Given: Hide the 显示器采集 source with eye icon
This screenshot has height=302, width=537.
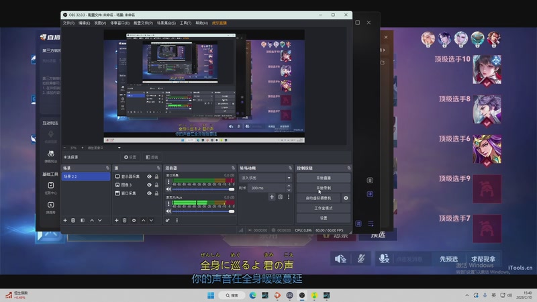Looking at the screenshot, I should click(x=149, y=177).
